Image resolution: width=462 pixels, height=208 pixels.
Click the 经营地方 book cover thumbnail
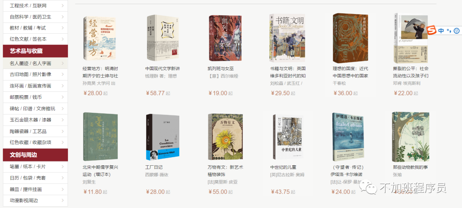click(100, 38)
